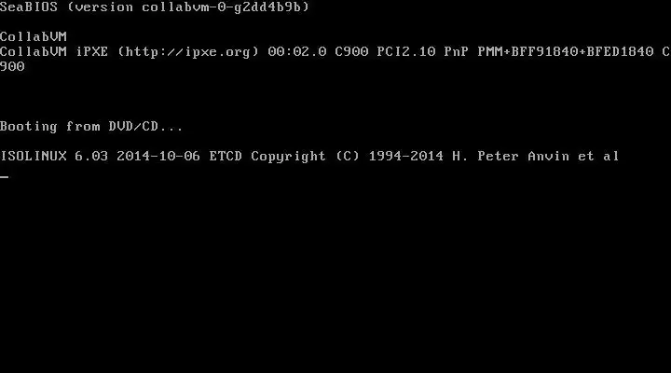Click the ISOLINUX 6.03 text
This screenshot has height=373, width=671.
54,157
